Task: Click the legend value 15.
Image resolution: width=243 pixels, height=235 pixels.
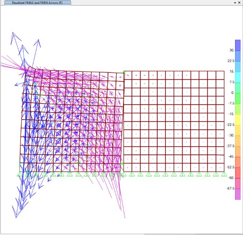Action: (x=232, y=71)
